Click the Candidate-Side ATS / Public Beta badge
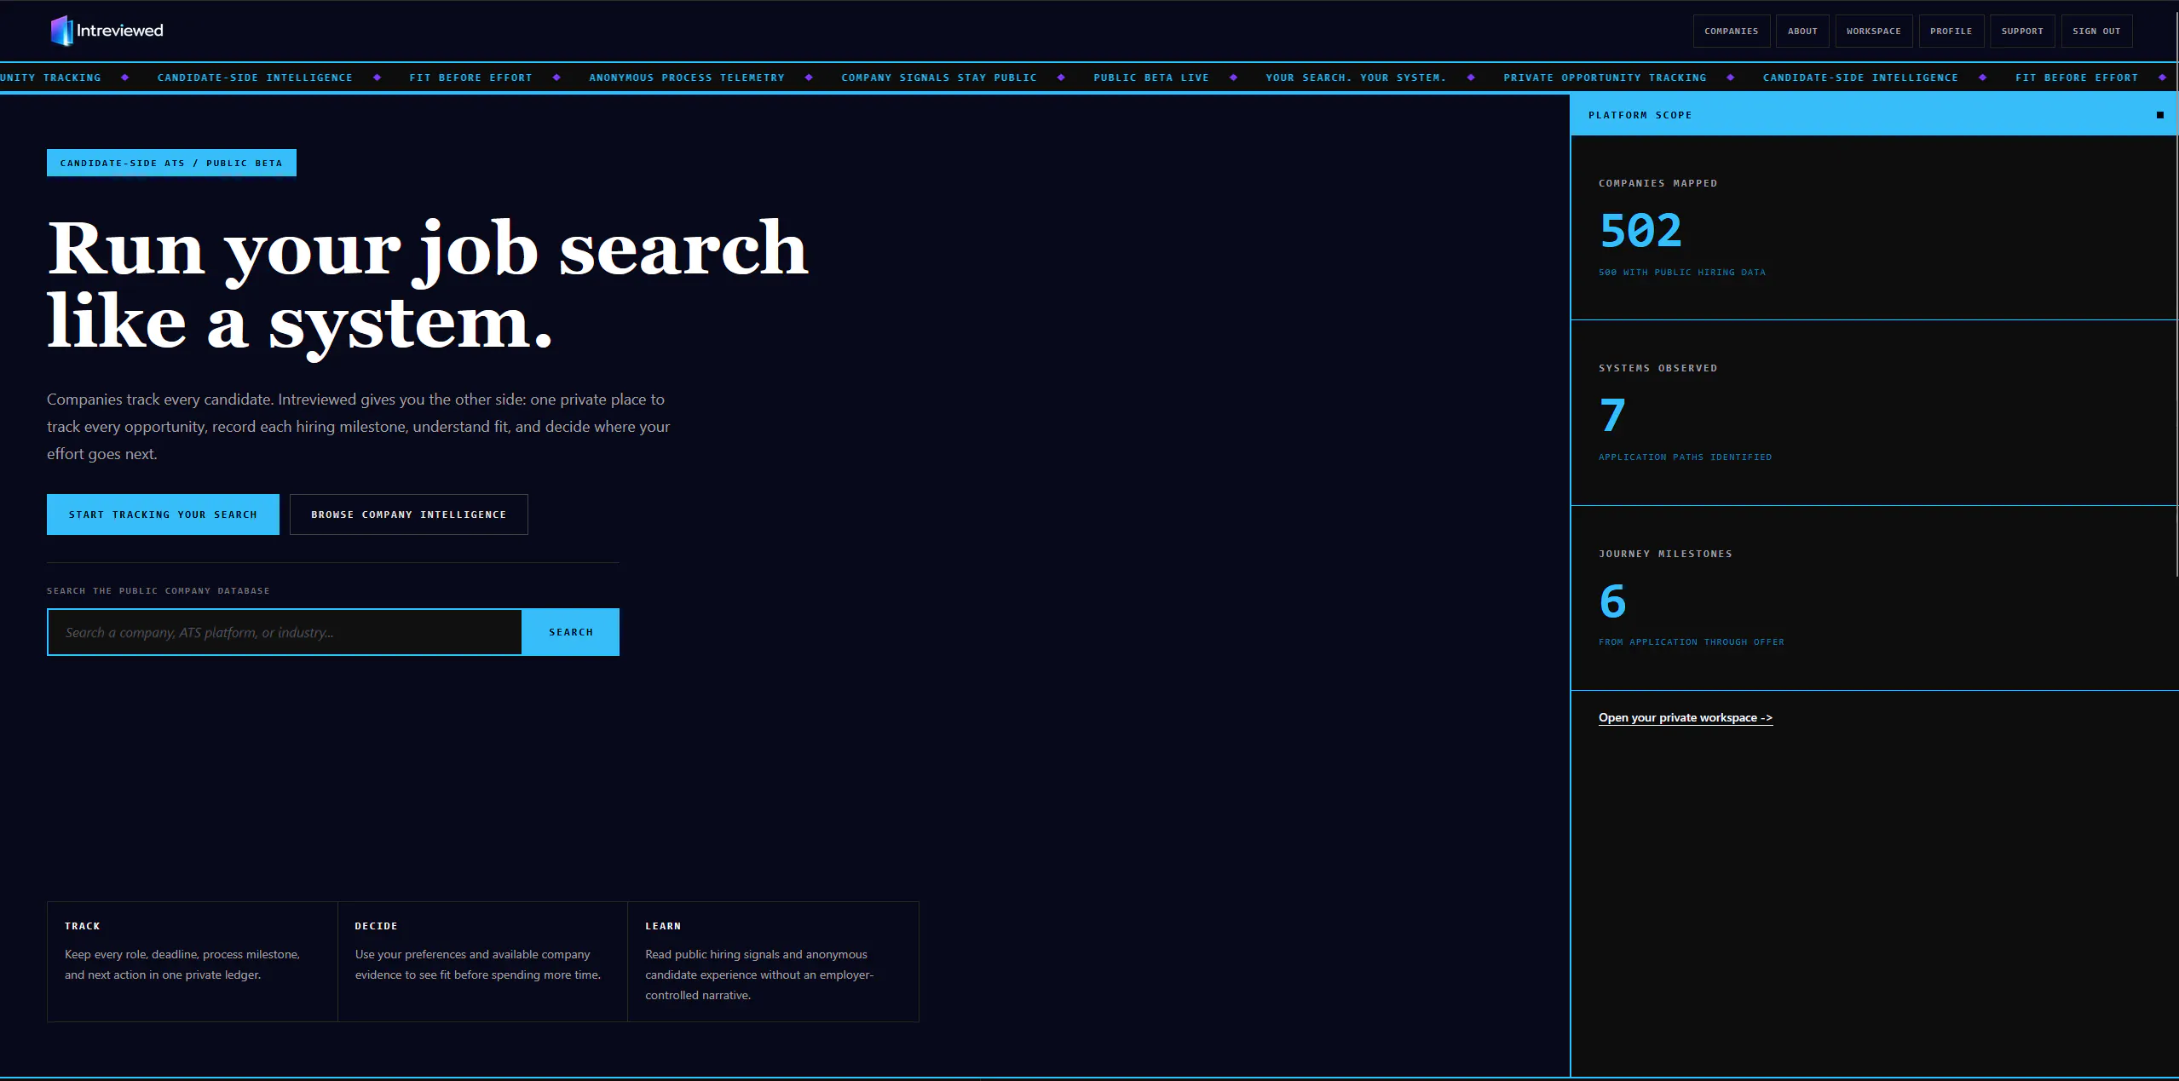Image resolution: width=2179 pixels, height=1081 pixels. point(171,163)
